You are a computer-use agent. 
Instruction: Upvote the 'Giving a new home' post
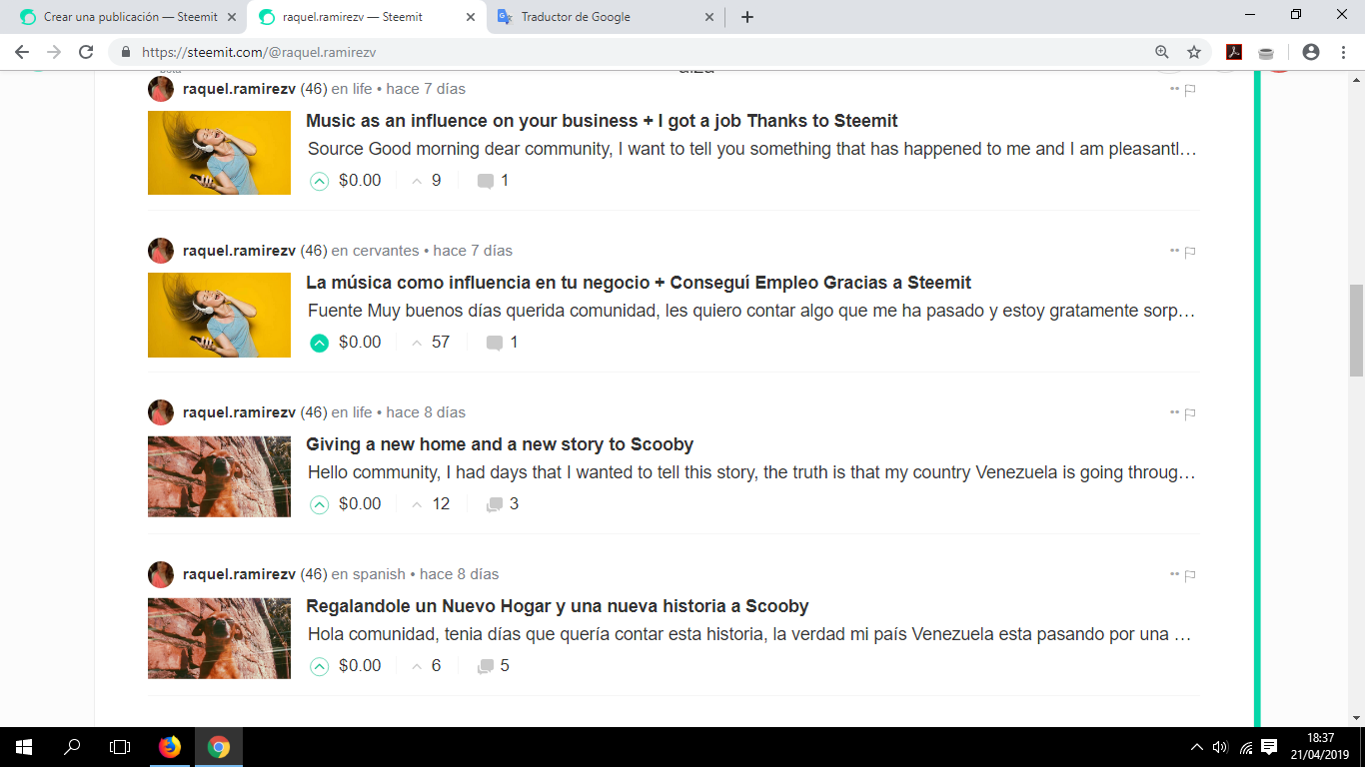point(319,503)
